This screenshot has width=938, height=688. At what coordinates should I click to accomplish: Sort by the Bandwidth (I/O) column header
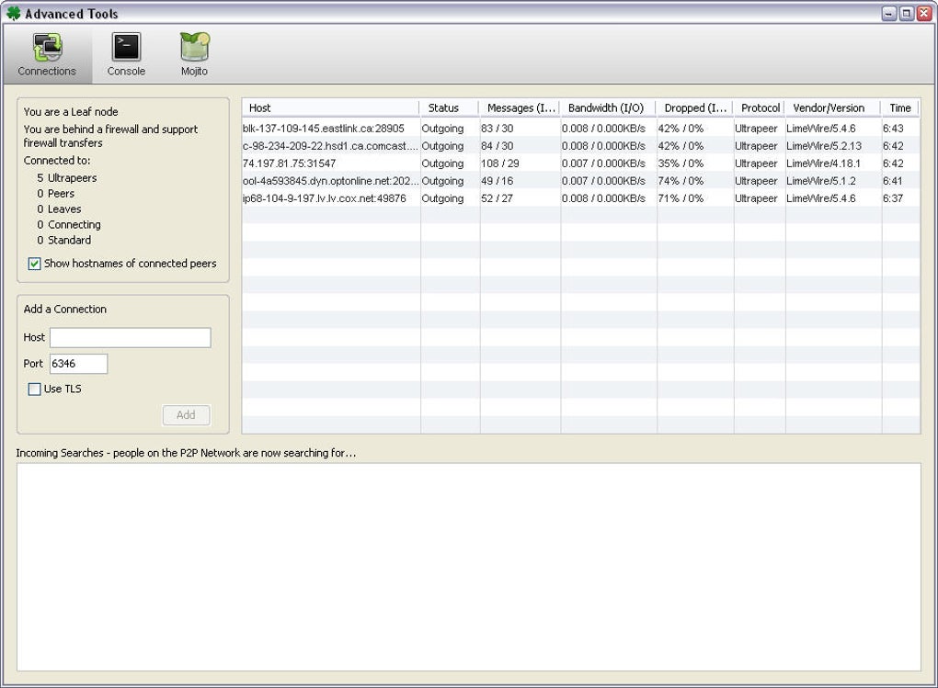[x=609, y=108]
